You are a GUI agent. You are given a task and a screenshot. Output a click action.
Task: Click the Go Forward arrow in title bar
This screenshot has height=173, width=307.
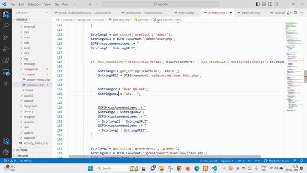[x=97, y=4]
